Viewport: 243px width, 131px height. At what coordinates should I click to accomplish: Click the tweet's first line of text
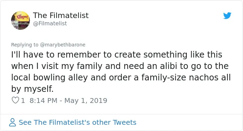coord(117,55)
